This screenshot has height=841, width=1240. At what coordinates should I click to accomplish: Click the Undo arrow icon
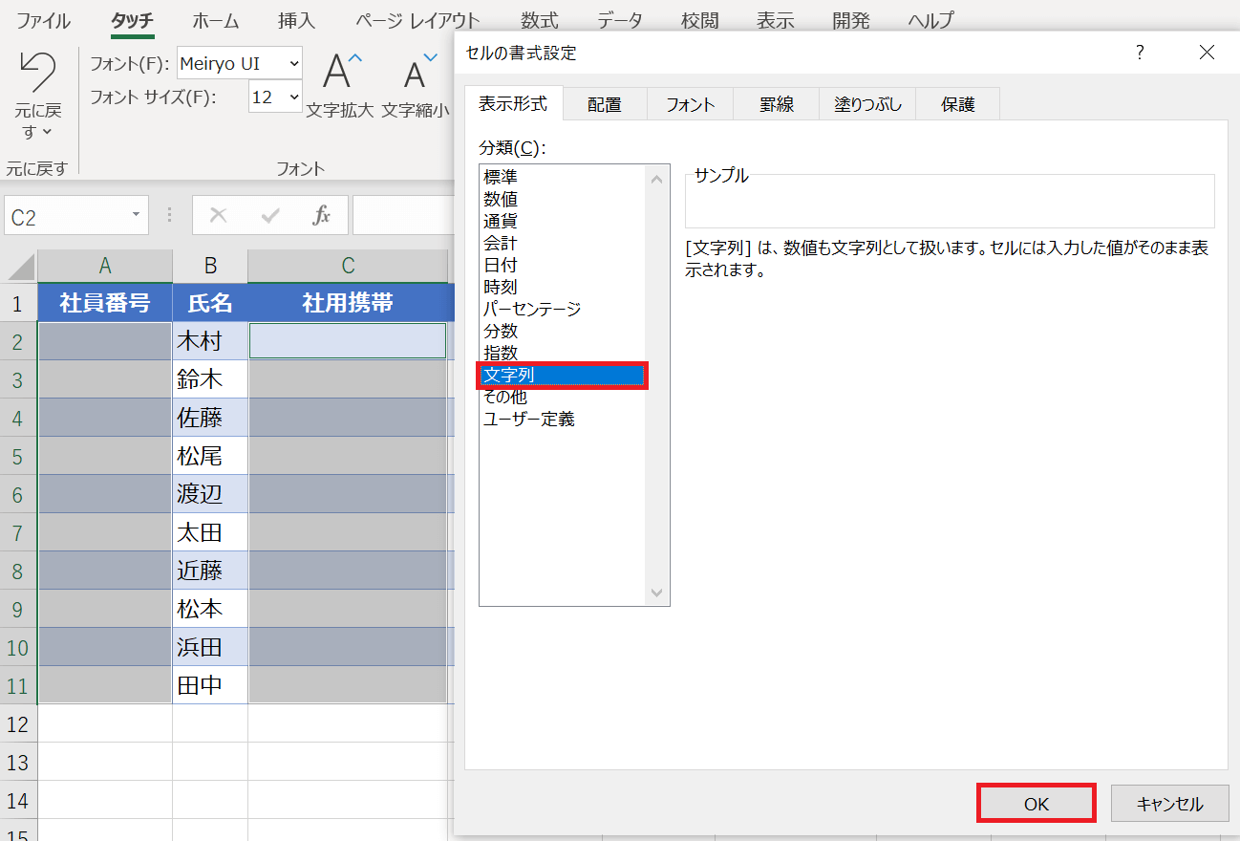[38, 72]
